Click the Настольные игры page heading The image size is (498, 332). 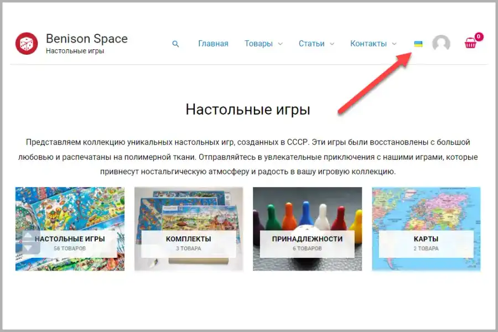coord(248,110)
